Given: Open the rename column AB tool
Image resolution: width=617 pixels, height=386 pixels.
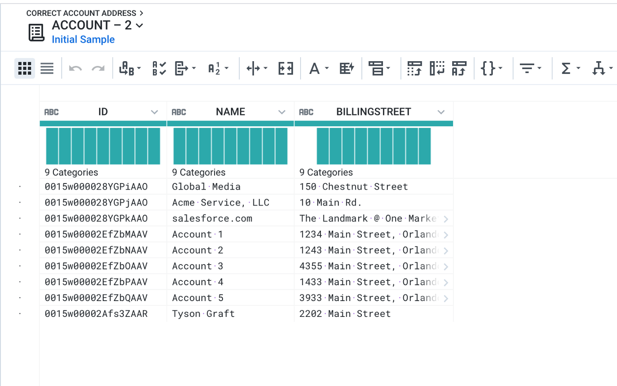Looking at the screenshot, I should click(130, 68).
